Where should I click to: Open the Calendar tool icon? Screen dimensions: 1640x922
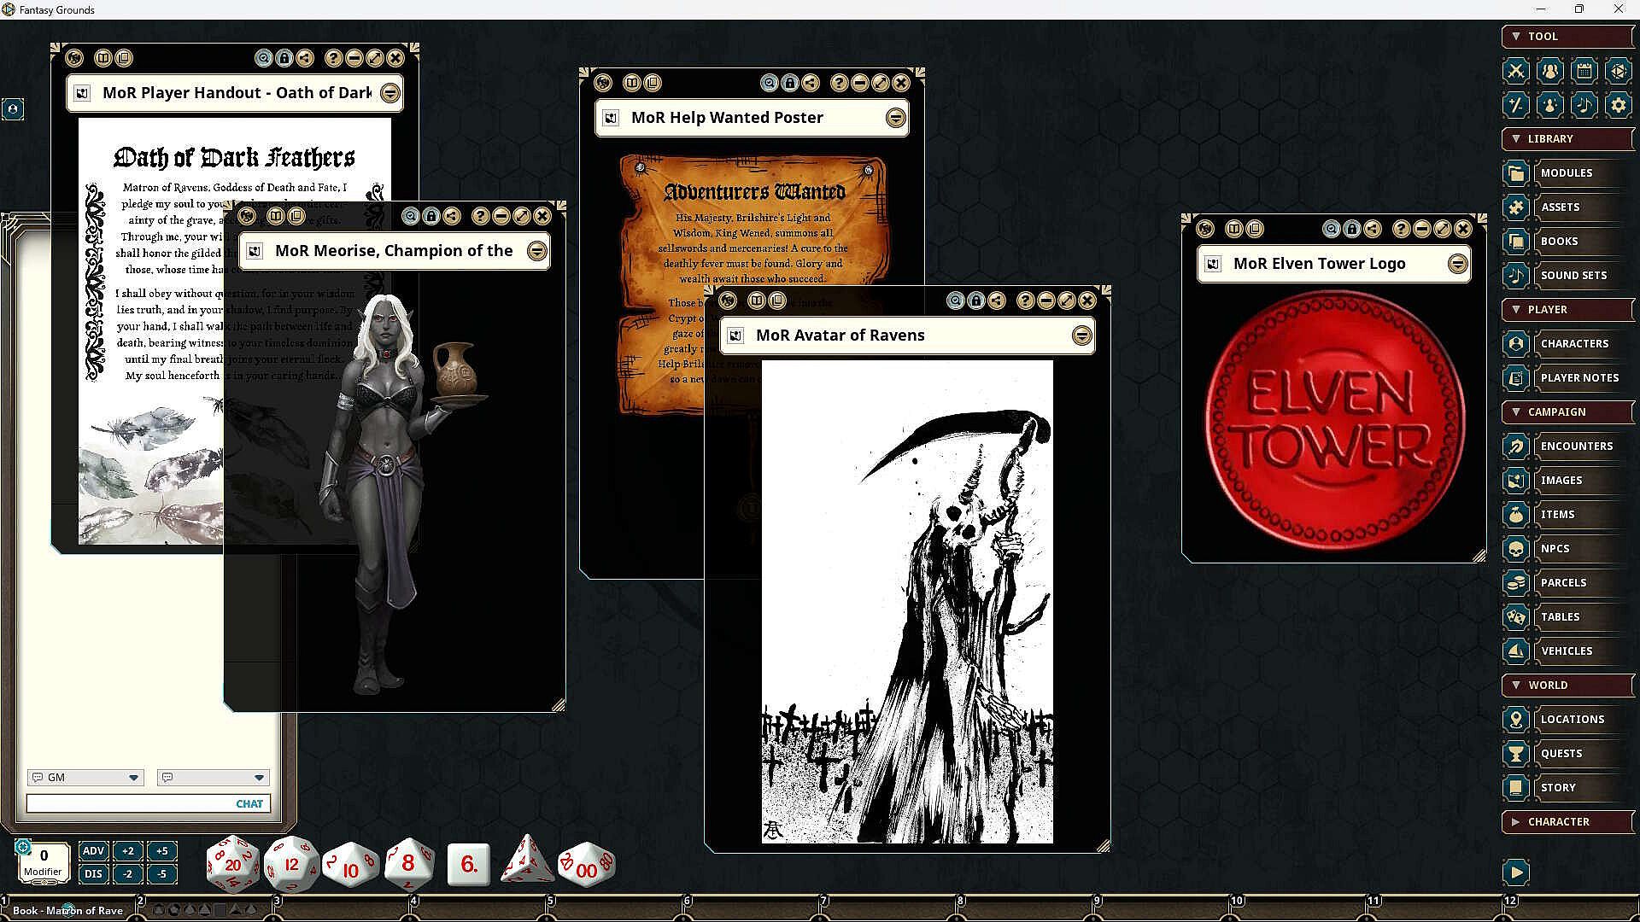1584,71
